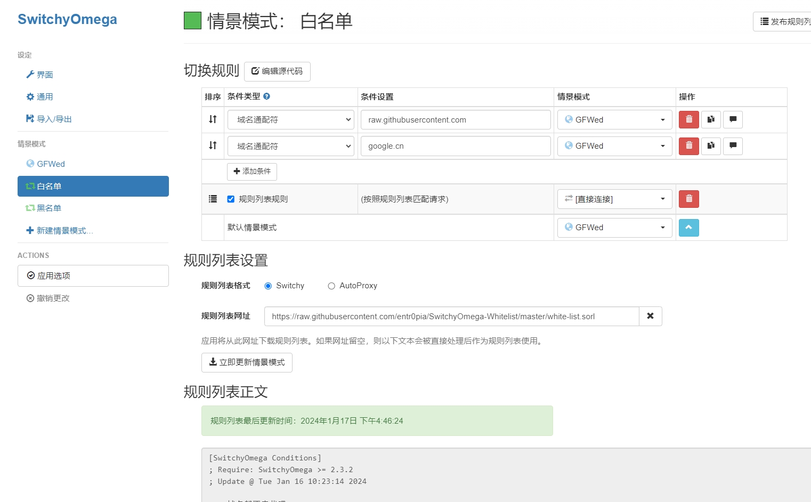Select the 白名单 profile in sidebar

(x=93, y=186)
